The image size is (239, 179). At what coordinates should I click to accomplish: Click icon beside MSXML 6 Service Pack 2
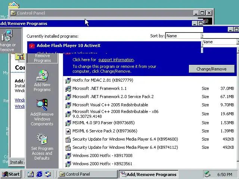(68, 131)
